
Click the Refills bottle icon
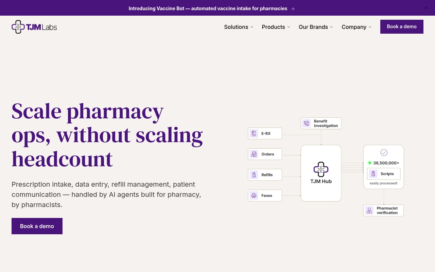254,175
